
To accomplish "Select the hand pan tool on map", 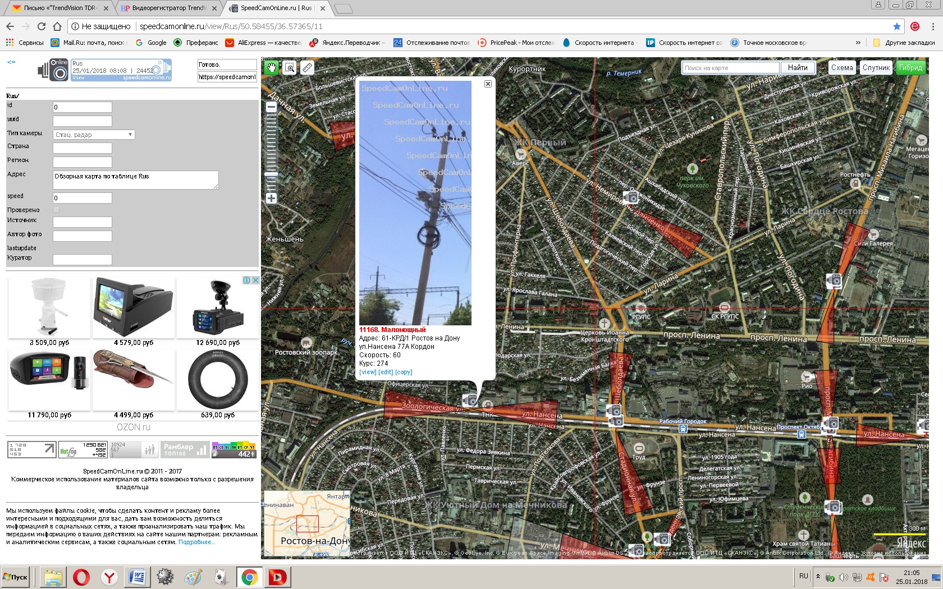I will pos(272,68).
